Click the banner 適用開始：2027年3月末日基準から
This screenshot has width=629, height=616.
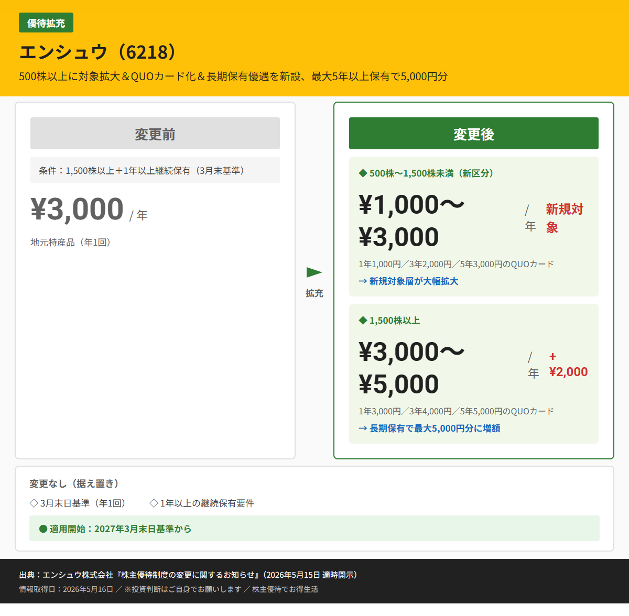(x=314, y=528)
